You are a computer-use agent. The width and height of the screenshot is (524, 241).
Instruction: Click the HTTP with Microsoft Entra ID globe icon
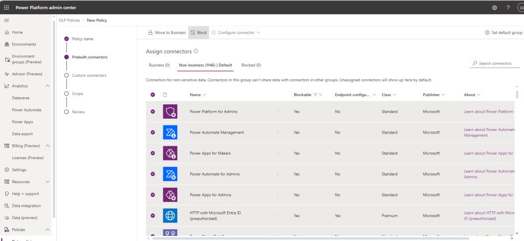point(170,215)
